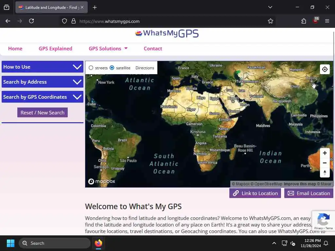Click the tracking protection shield icon
335x251 pixels.
coord(64,21)
